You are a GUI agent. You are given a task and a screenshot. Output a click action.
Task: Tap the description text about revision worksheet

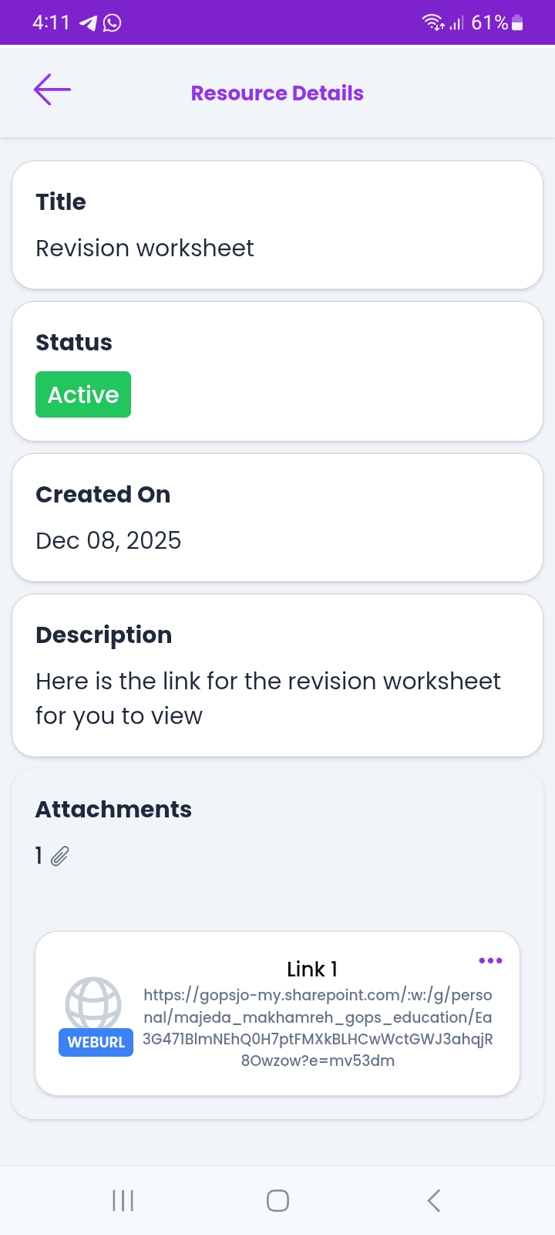pyautogui.click(x=267, y=698)
